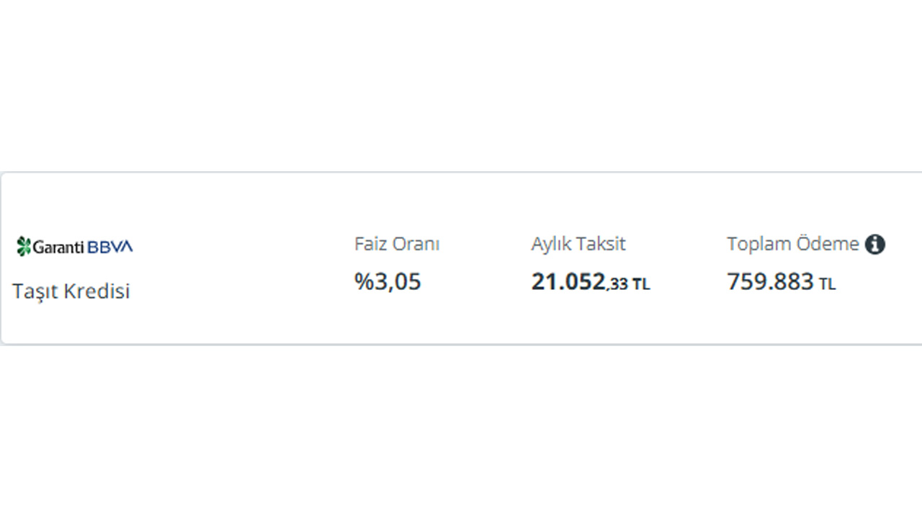
Task: Click the Kredisi word in the loan name
Action: [97, 291]
